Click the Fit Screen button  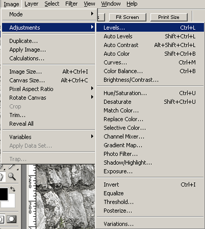pyautogui.click(x=128, y=17)
